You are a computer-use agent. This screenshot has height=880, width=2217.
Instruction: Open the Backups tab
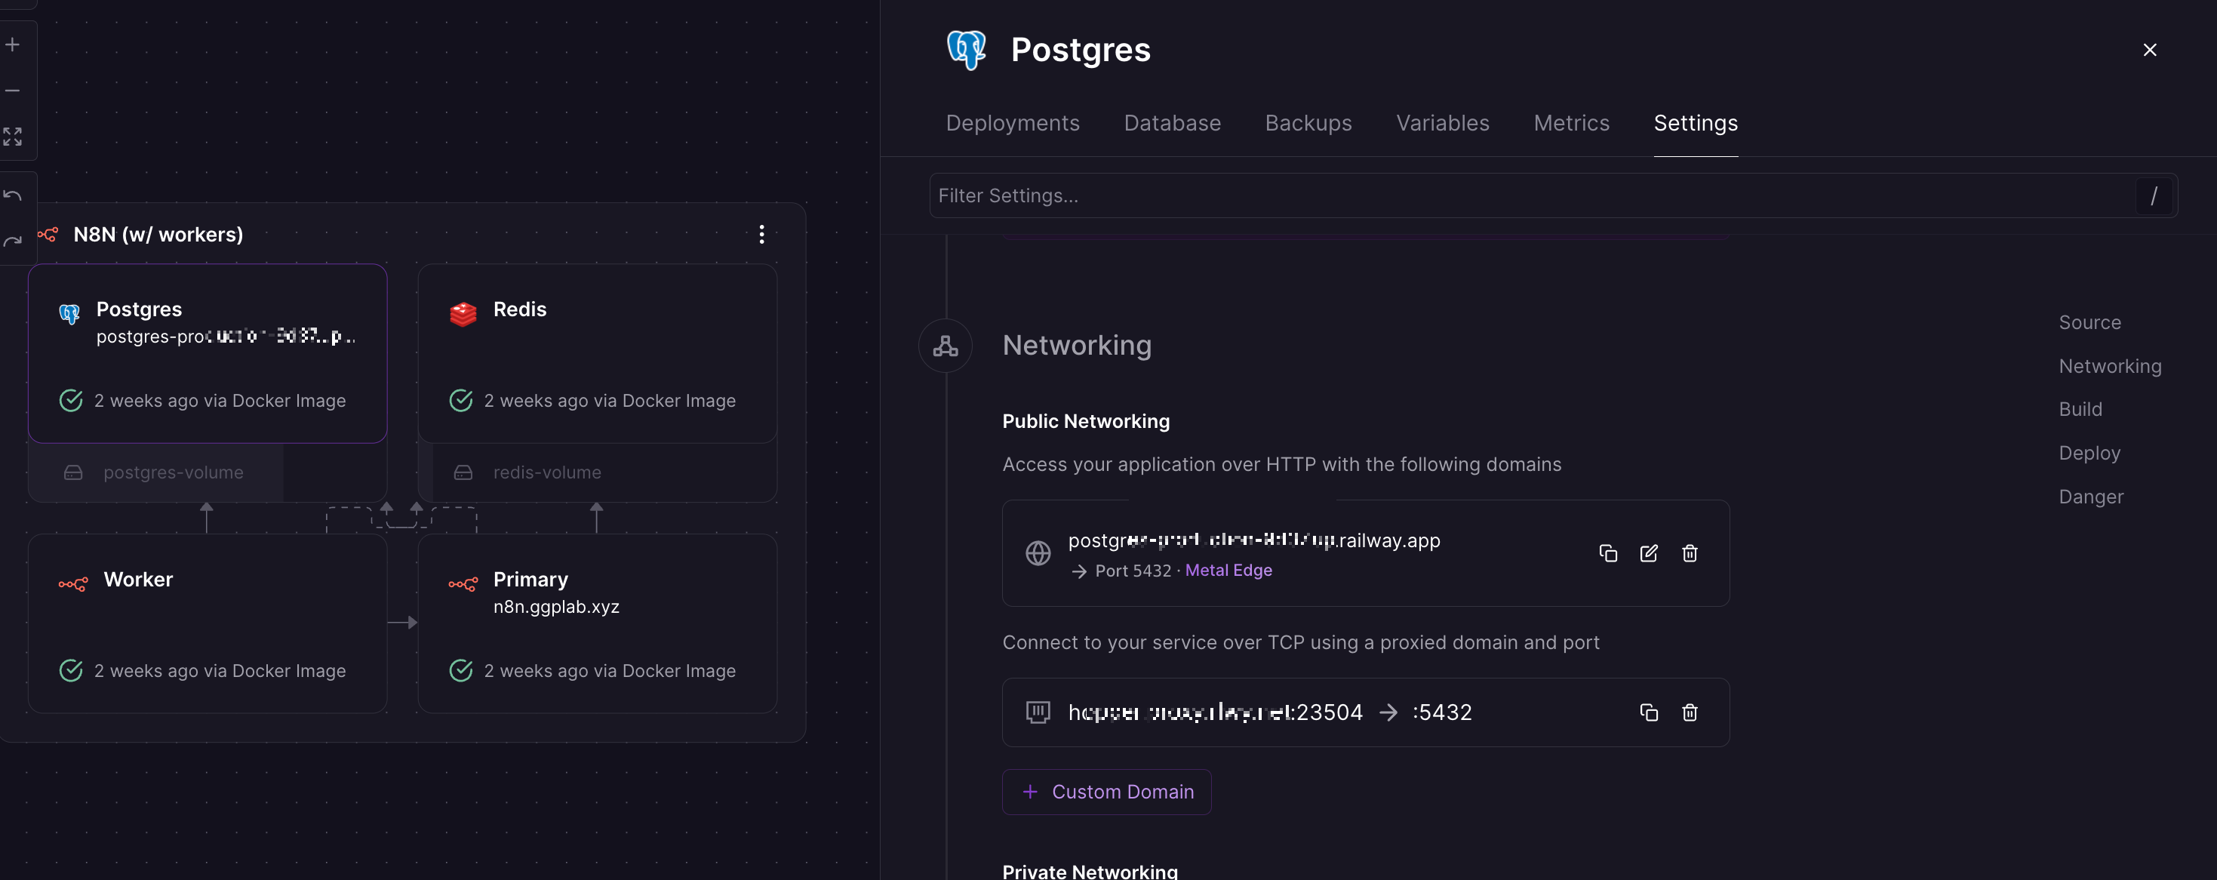click(1308, 123)
